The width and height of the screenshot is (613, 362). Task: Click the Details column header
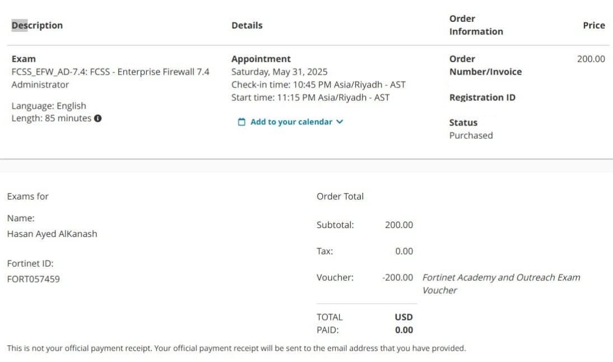pos(247,25)
